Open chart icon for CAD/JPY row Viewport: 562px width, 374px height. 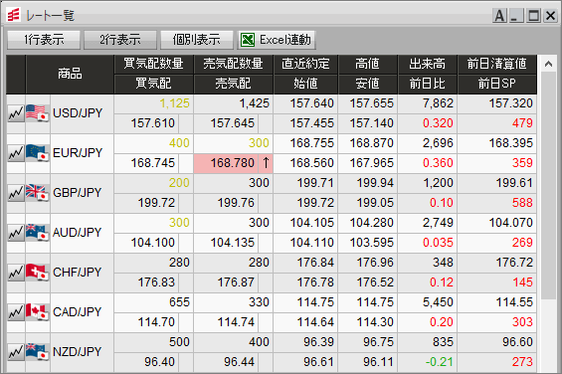(x=16, y=312)
